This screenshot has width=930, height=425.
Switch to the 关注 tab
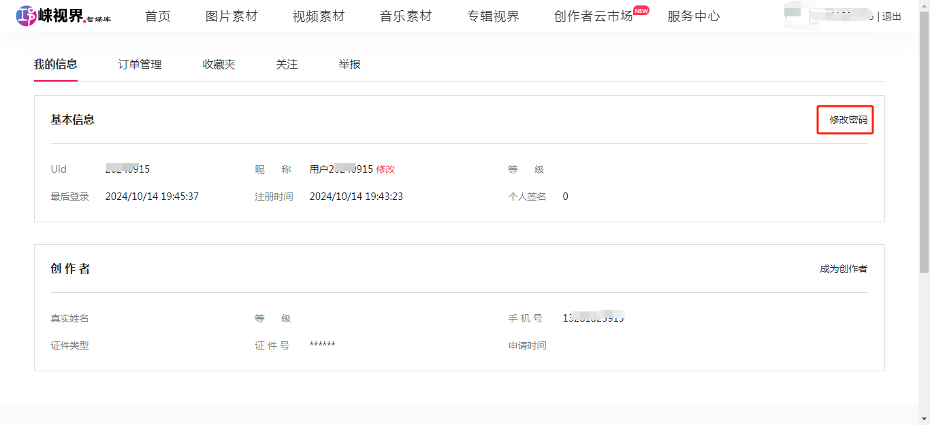287,65
